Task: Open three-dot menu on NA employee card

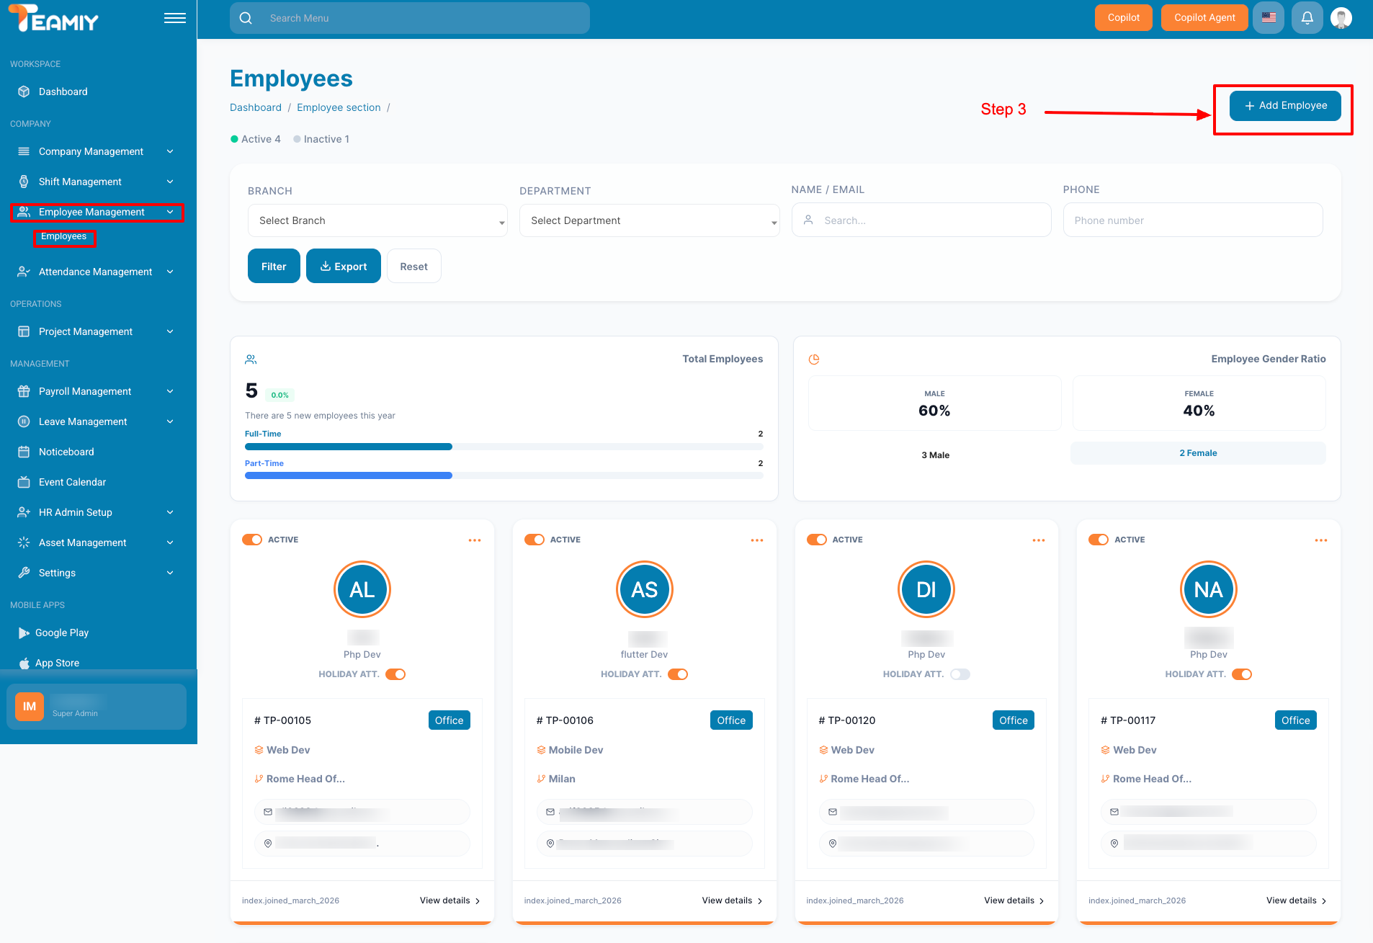Action: (1320, 540)
